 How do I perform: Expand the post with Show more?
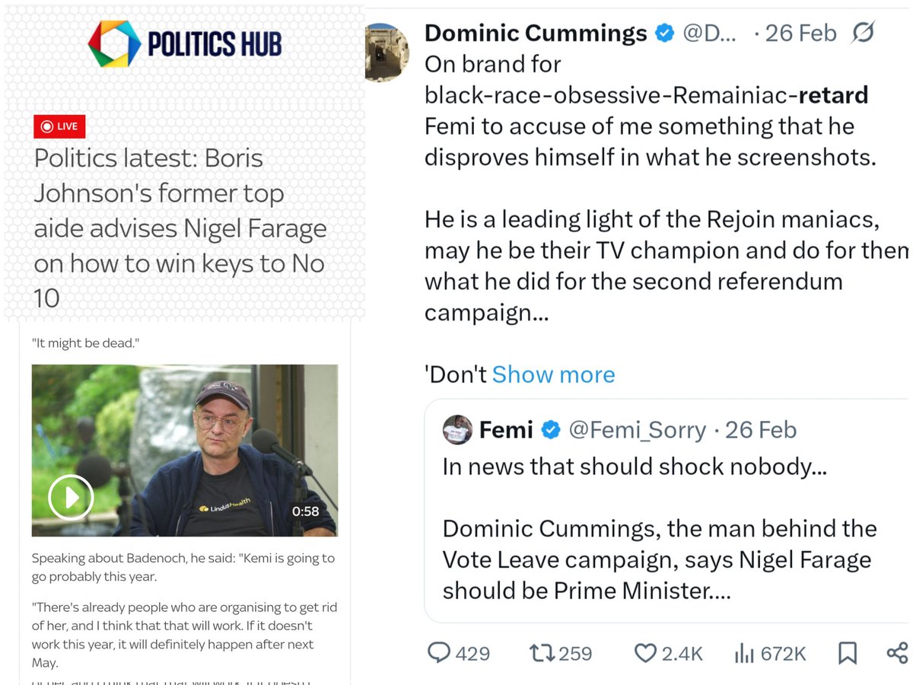(553, 374)
